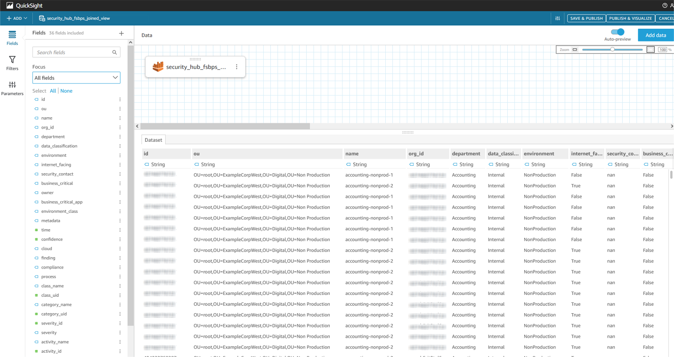Click the zoom percentage input field
674x357 pixels.
[663, 49]
